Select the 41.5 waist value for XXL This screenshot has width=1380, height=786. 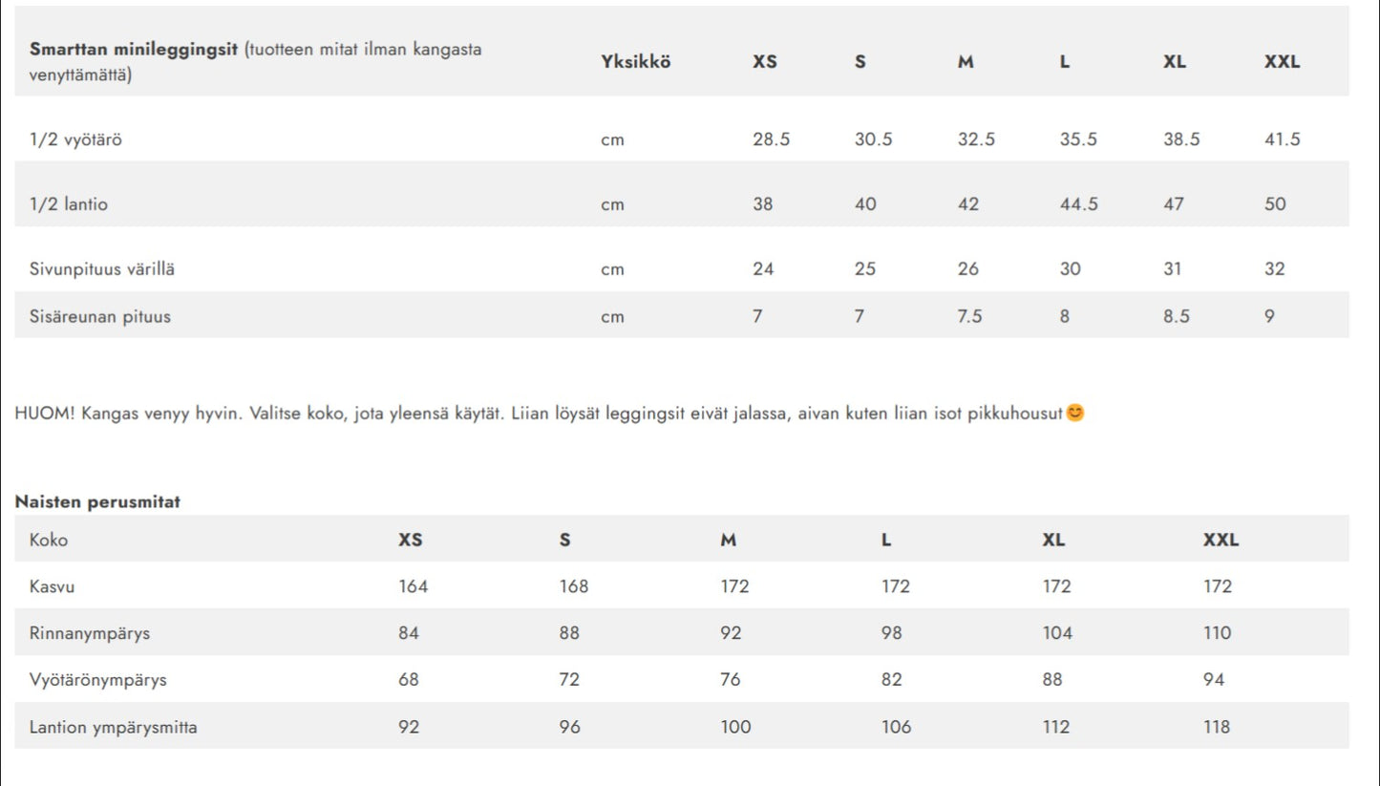point(1283,139)
